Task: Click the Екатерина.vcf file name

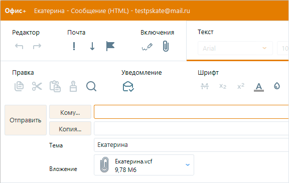Action: 133,161
